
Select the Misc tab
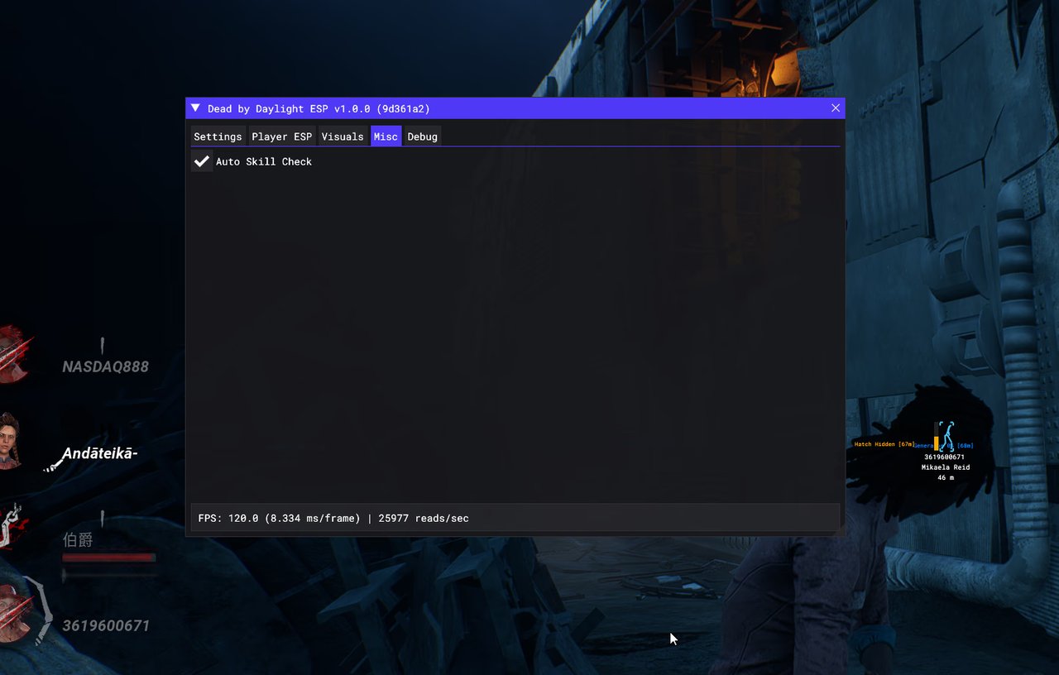(386, 136)
